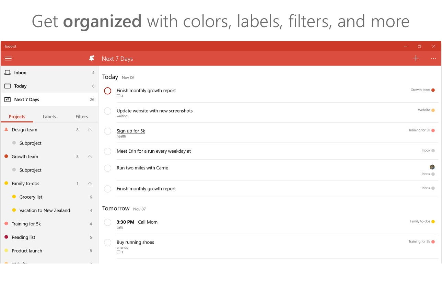Open the hamburger menu
This screenshot has height=293, width=442.
[x=8, y=59]
